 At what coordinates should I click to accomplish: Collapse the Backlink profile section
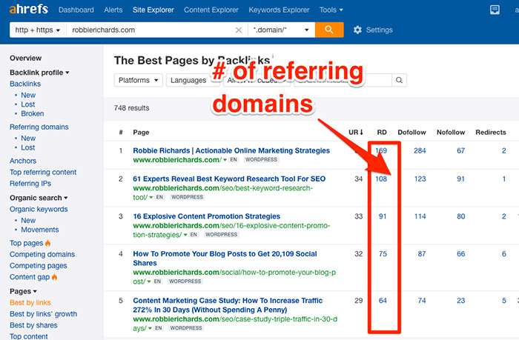39,73
